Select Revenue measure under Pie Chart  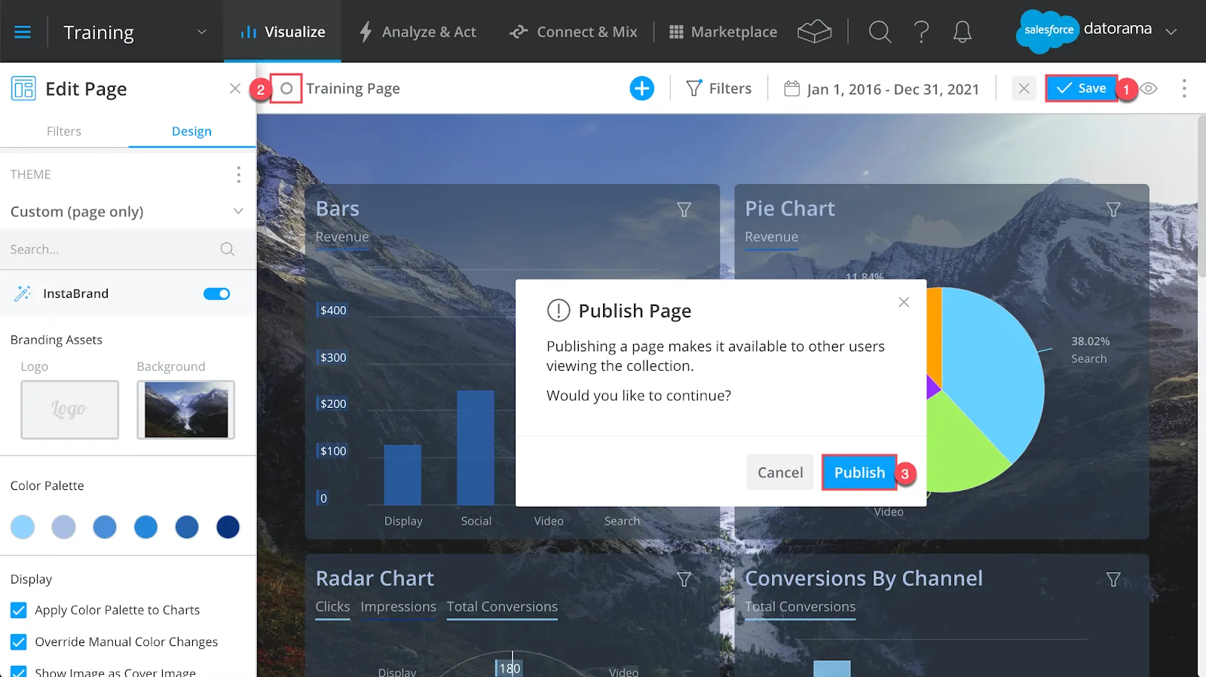(x=771, y=237)
